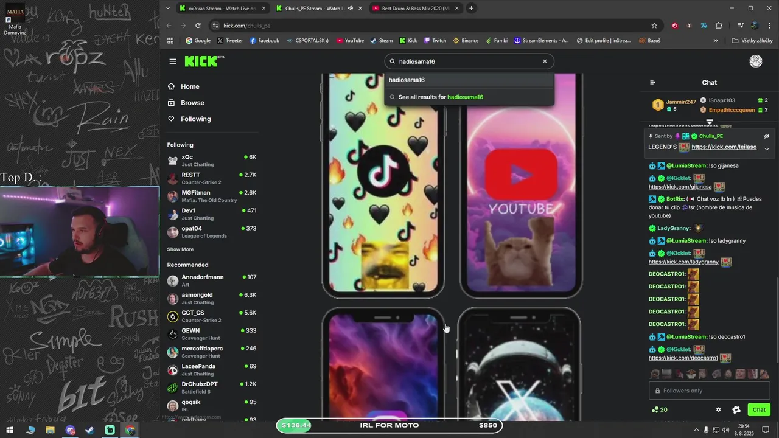Open Twitch bookmark
Image resolution: width=779 pixels, height=438 pixels.
pyautogui.click(x=435, y=41)
